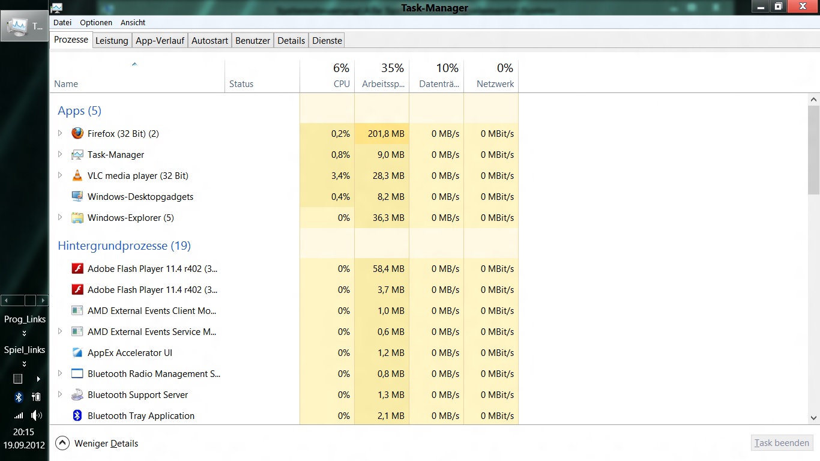Click the AMD External Events Service icon
The image size is (820, 461).
coord(77,331)
